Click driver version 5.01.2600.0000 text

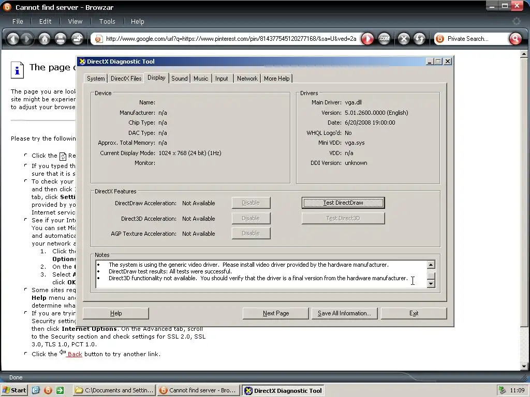(x=376, y=113)
